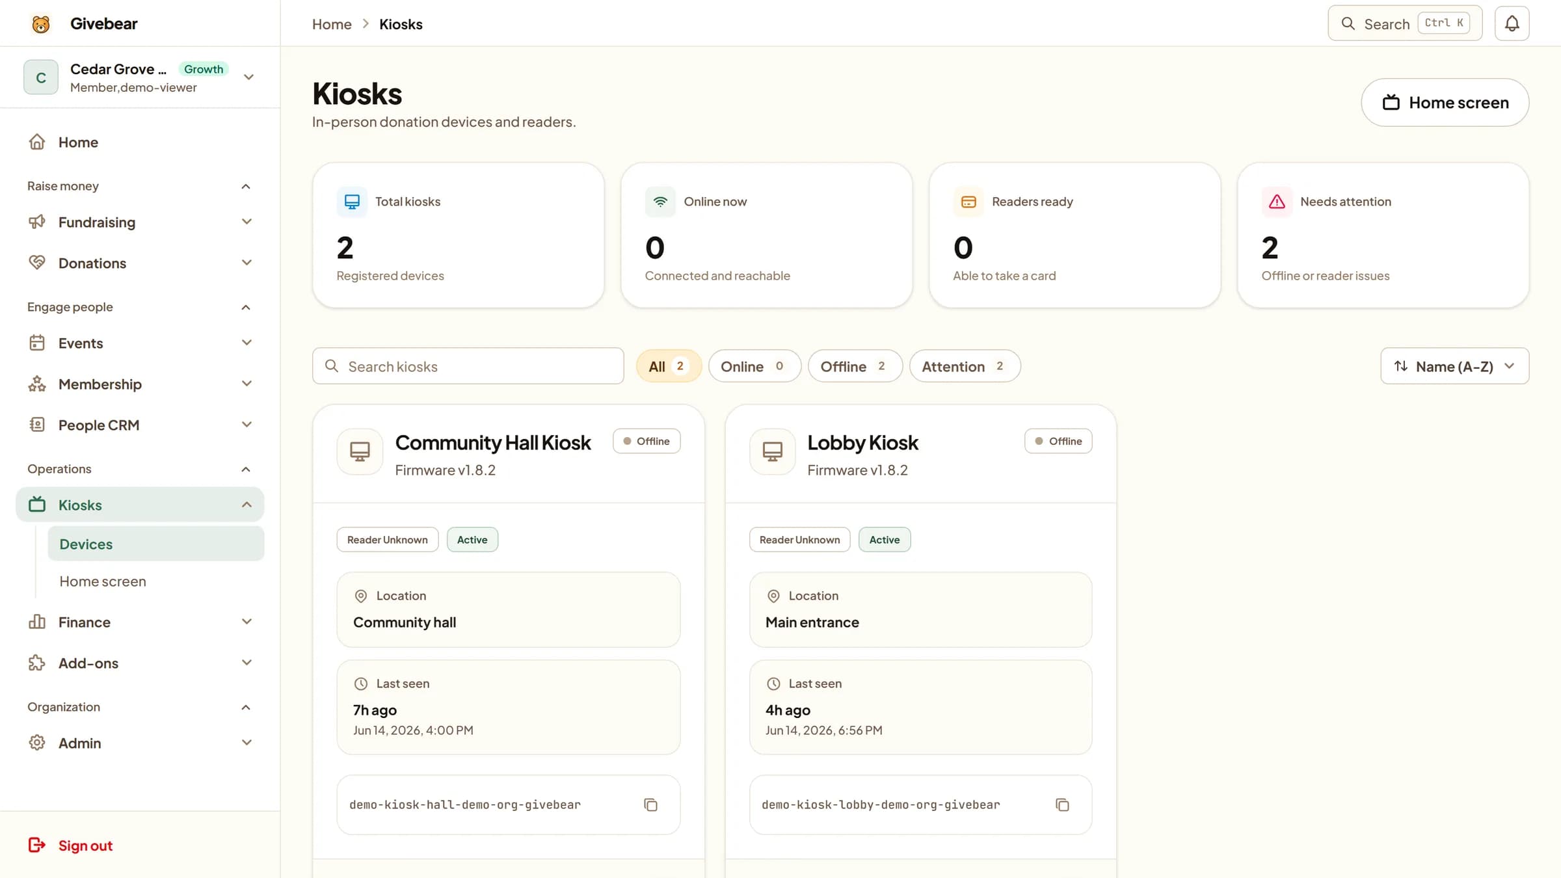Click 'Jun 14, 2026, 4:00 PM' timestamp
1561x878 pixels.
pos(413,730)
